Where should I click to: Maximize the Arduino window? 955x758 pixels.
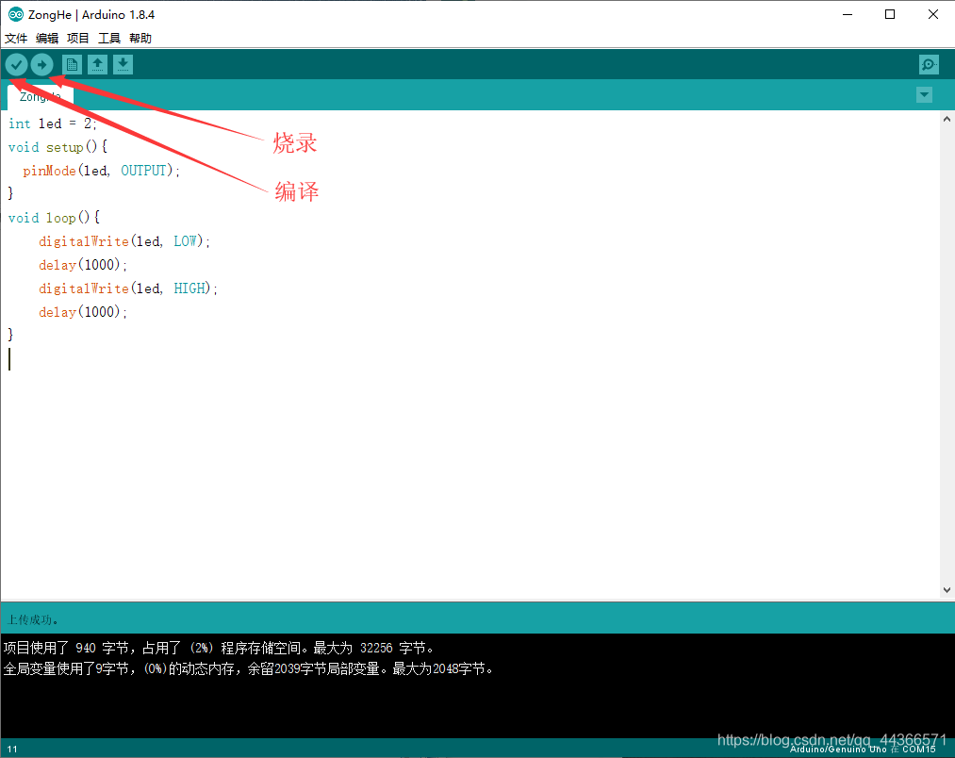890,15
